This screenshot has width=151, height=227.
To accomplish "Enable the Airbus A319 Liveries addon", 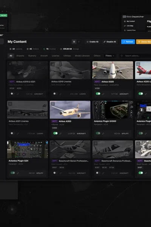I will 55,94.
